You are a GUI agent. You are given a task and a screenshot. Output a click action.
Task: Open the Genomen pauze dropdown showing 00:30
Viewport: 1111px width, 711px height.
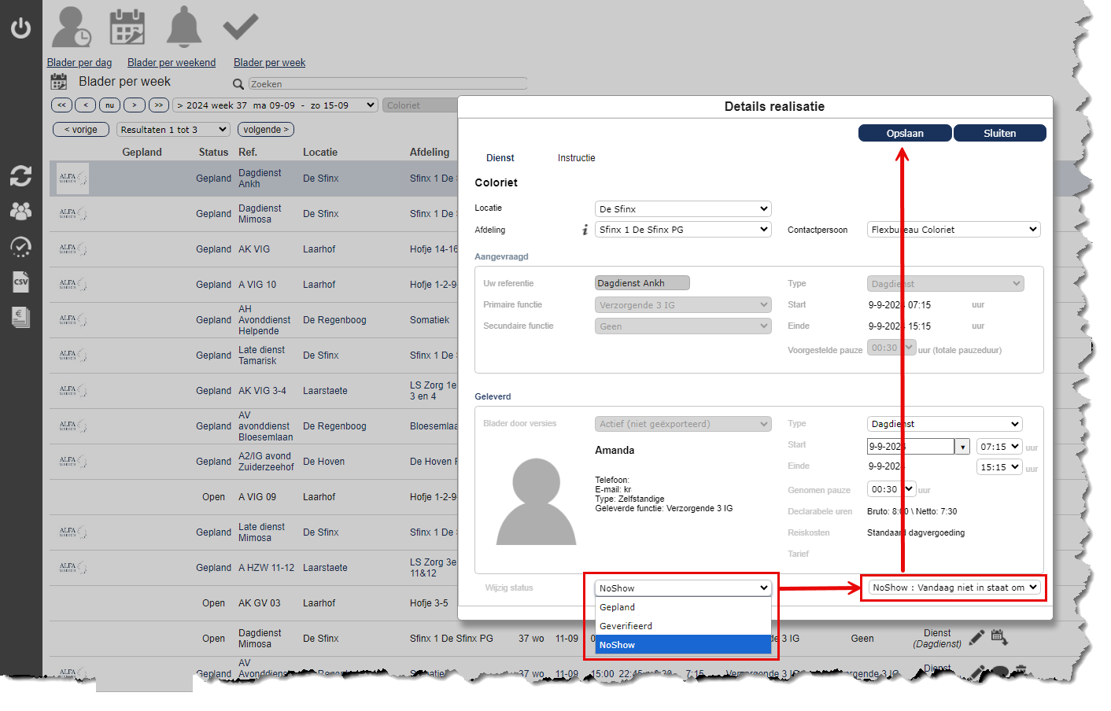pos(891,489)
